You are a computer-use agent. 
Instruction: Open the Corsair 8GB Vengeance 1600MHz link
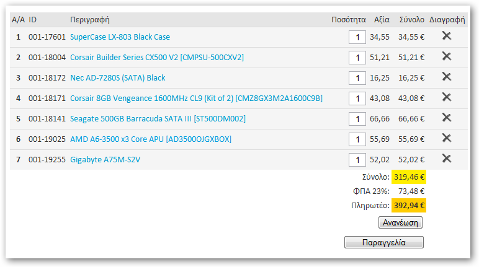(x=197, y=98)
